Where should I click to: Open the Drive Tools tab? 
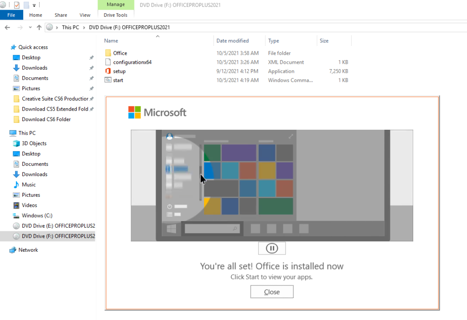point(115,15)
